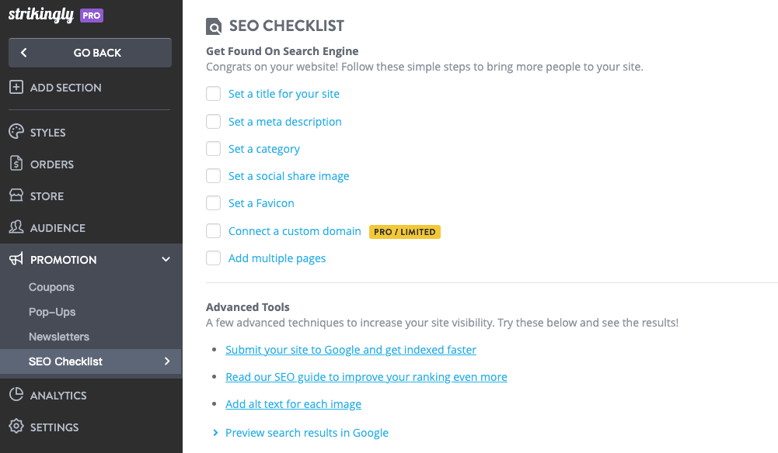Click the Orders receipt icon

[16, 164]
